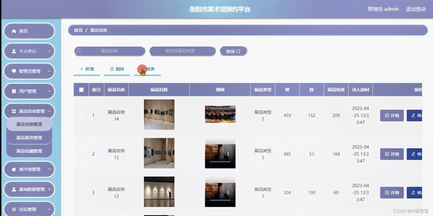Click the edit pencil icon in row 展品名称14

pyautogui.click(x=414, y=115)
